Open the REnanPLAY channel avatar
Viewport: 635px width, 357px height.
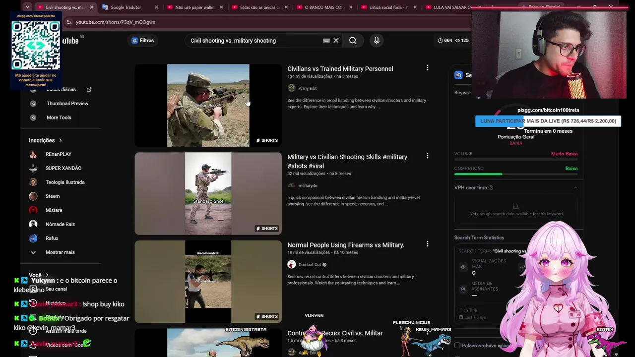[33, 154]
